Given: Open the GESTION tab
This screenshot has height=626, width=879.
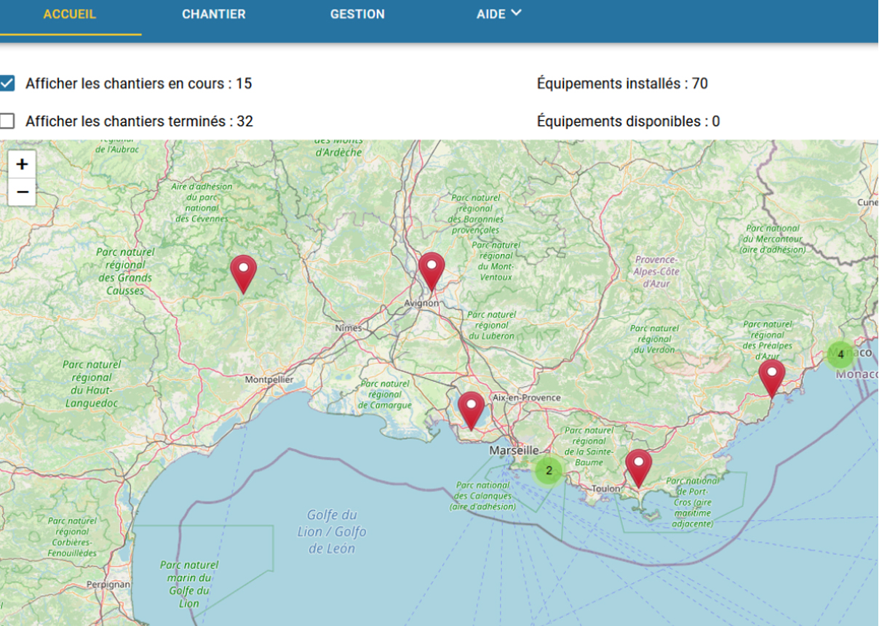Looking at the screenshot, I should coord(357,15).
